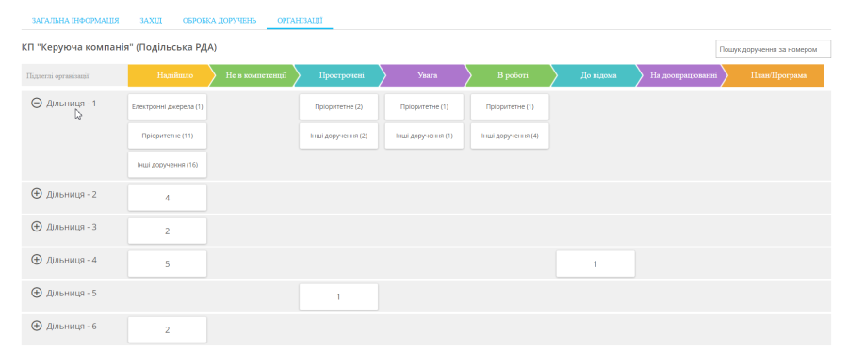848x351 pixels.
Task: Click the До відома count for Дільниця - 4
Action: point(595,264)
